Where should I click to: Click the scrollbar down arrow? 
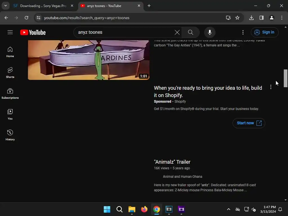coord(285,200)
